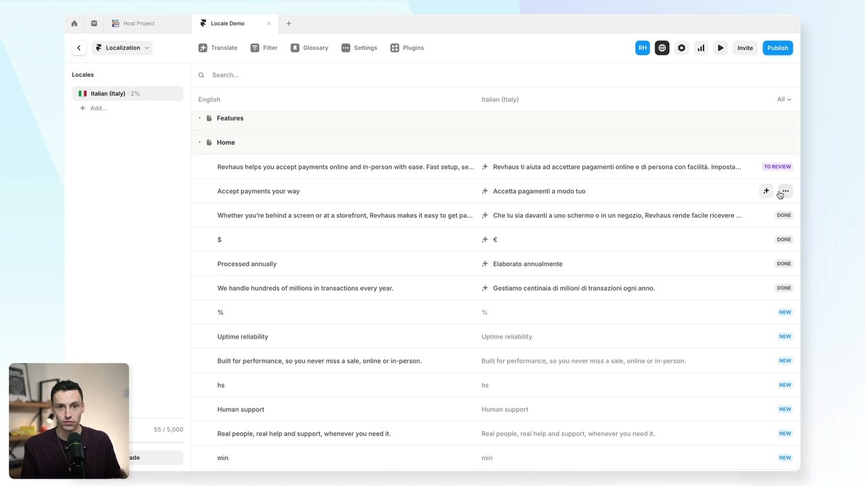Image resolution: width=865 pixels, height=486 pixels.
Task: Go back with the left arrow button
Action: 78,48
